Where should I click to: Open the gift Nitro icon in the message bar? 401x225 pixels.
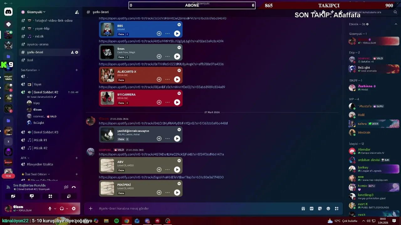pyautogui.click(x=303, y=208)
